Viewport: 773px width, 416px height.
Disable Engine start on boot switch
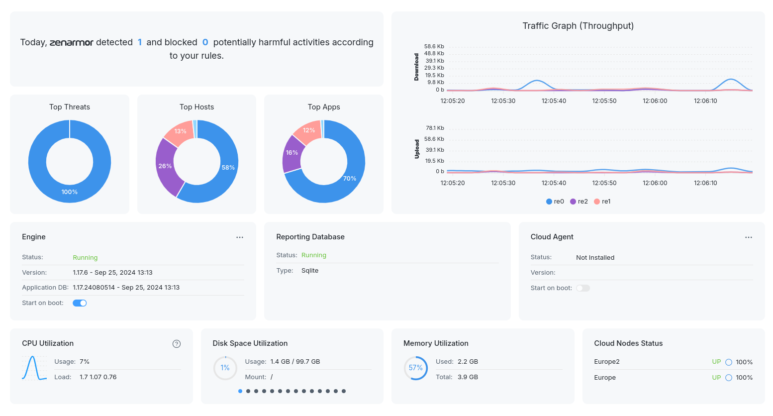(80, 303)
